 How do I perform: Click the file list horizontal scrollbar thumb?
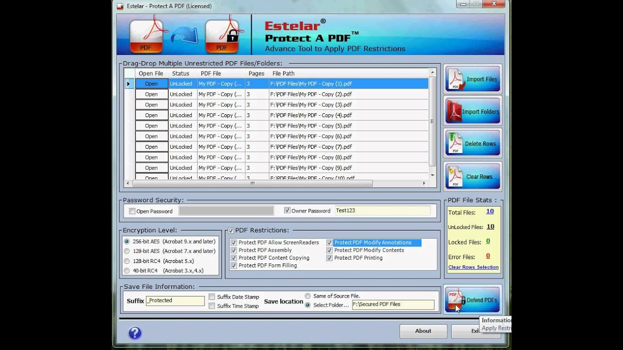coord(253,184)
